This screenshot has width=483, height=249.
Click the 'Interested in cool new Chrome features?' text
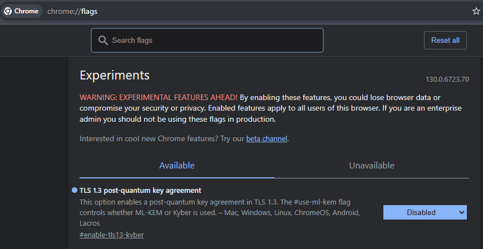(x=149, y=138)
